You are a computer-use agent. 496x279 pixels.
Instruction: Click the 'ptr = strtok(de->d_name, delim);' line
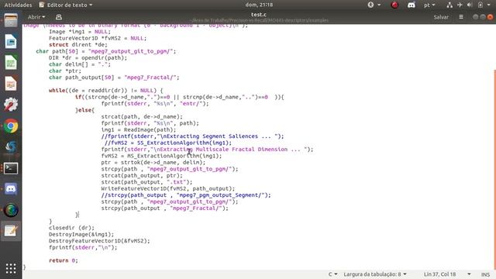pyautogui.click(x=153, y=162)
